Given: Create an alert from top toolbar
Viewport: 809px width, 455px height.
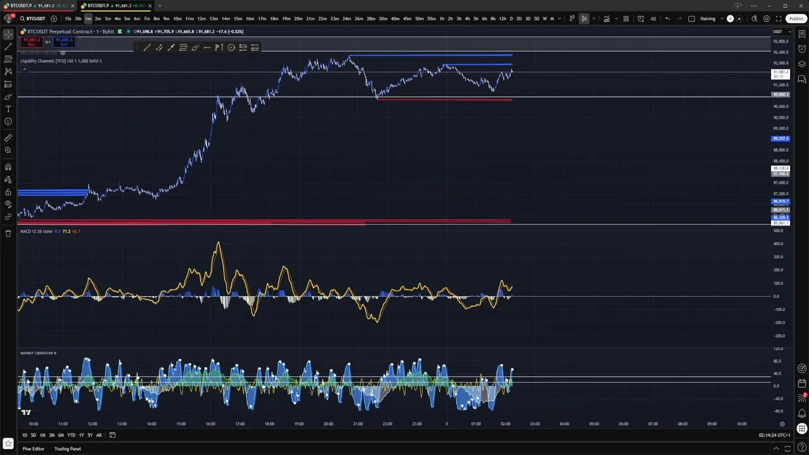Looking at the screenshot, I should (641, 19).
